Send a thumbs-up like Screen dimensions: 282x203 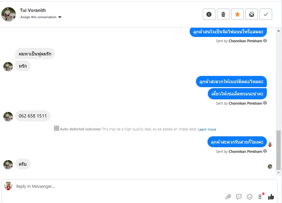click(271, 197)
